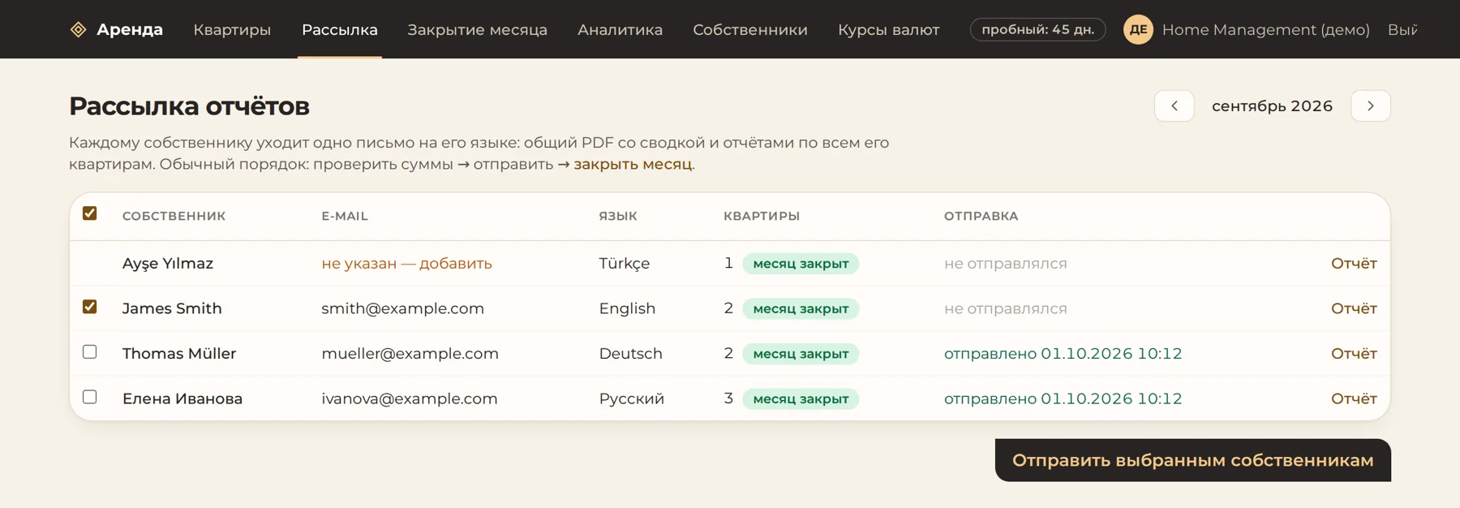Image resolution: width=1460 pixels, height=508 pixels.
Task: Click не указан — добавить for Ayşe Yılmaz
Action: [406, 264]
